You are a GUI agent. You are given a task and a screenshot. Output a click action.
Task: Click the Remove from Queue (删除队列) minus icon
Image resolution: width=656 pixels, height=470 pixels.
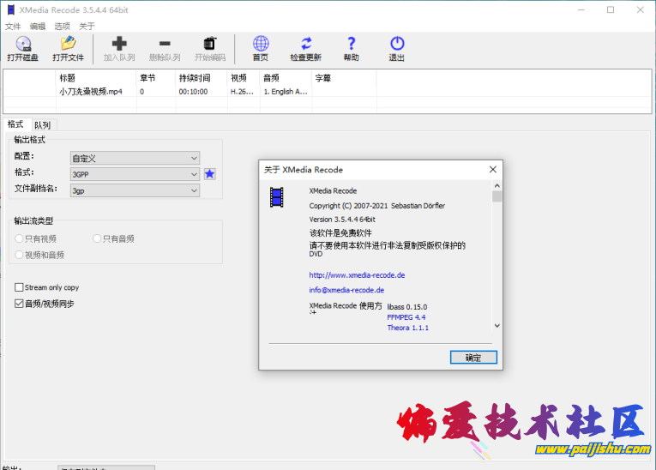coord(165,45)
